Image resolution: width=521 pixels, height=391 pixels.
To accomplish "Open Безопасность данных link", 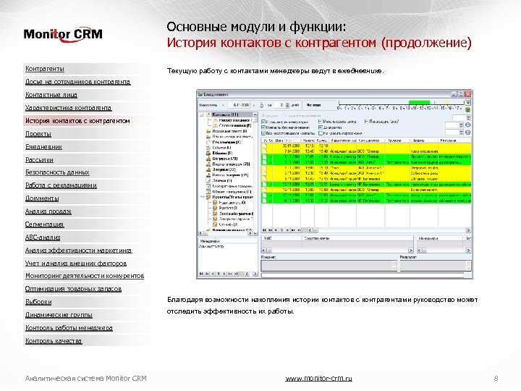I will point(57,172).
